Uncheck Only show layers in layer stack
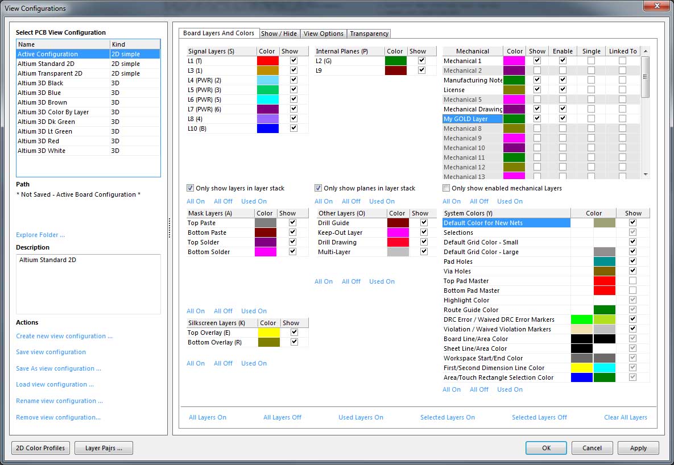 click(191, 188)
